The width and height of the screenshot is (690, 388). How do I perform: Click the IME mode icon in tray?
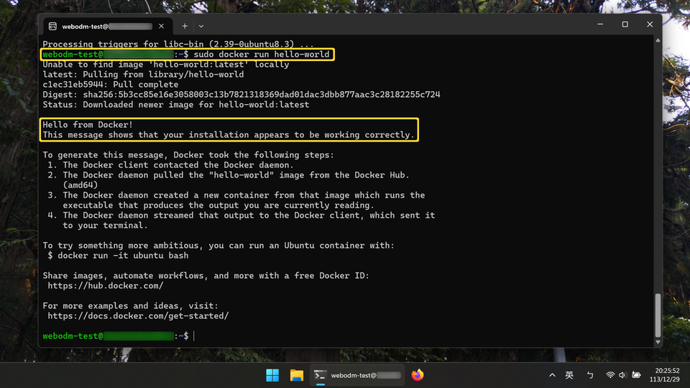(x=590, y=375)
